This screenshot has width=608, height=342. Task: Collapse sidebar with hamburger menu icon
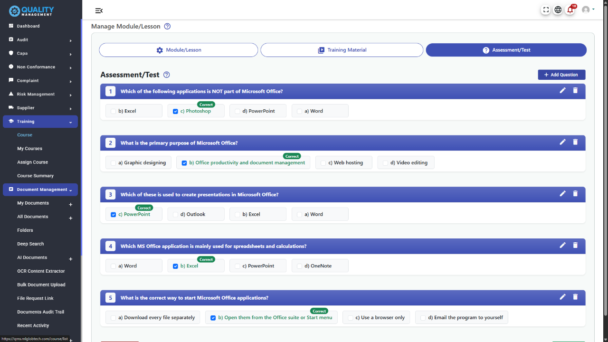[99, 10]
